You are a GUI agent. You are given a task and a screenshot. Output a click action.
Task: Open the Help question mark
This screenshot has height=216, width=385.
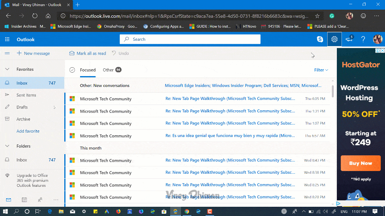(x=363, y=39)
